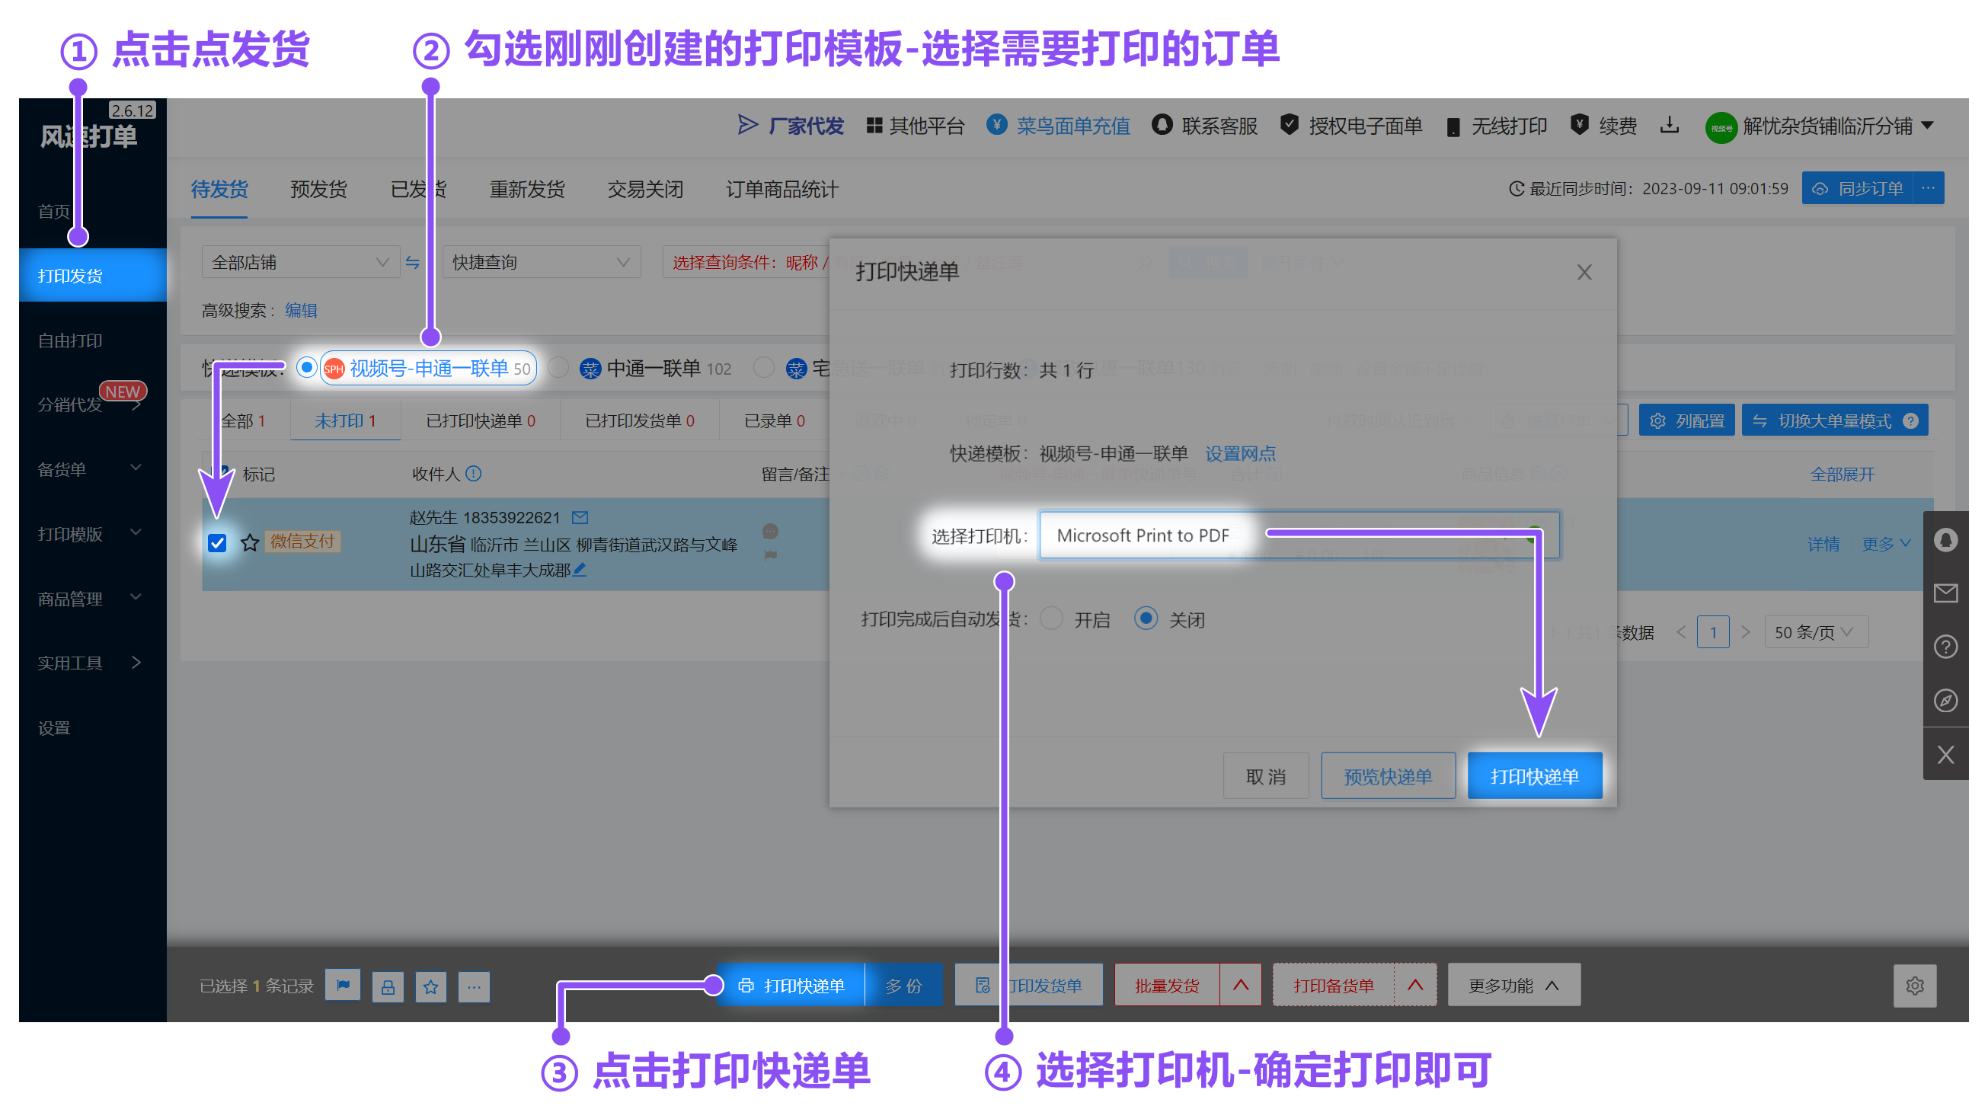The height and width of the screenshot is (1109, 1988).
Task: Switch to 交易关闭 tab
Action: [645, 189]
